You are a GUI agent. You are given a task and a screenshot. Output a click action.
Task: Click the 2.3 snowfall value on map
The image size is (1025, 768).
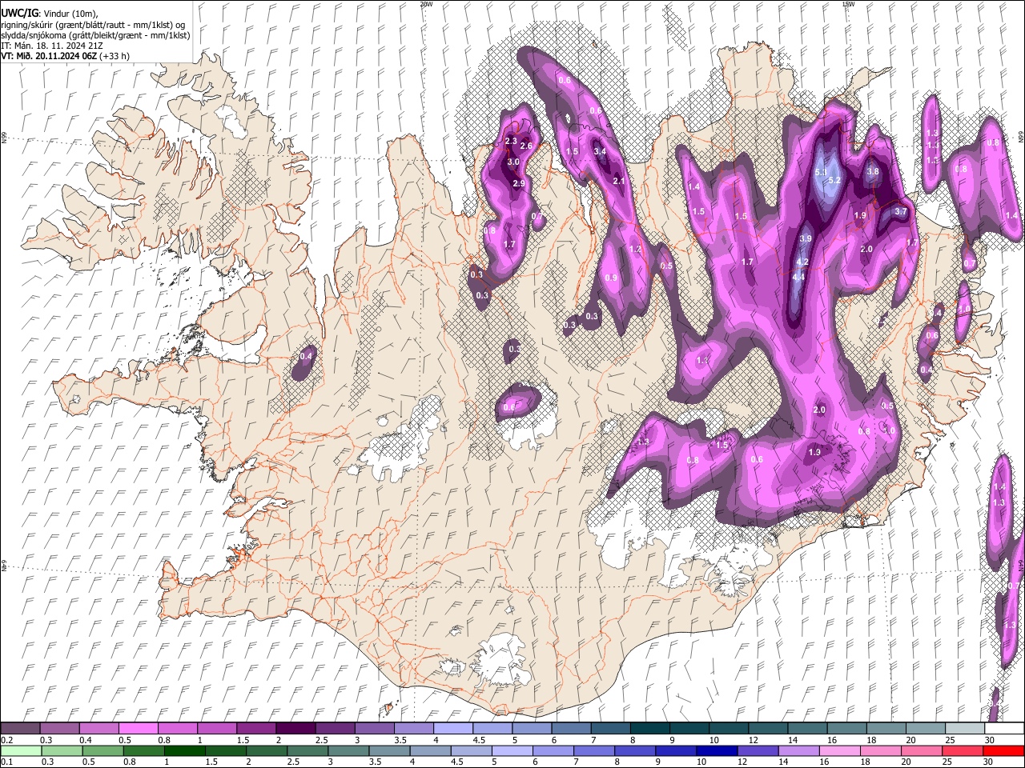point(512,141)
